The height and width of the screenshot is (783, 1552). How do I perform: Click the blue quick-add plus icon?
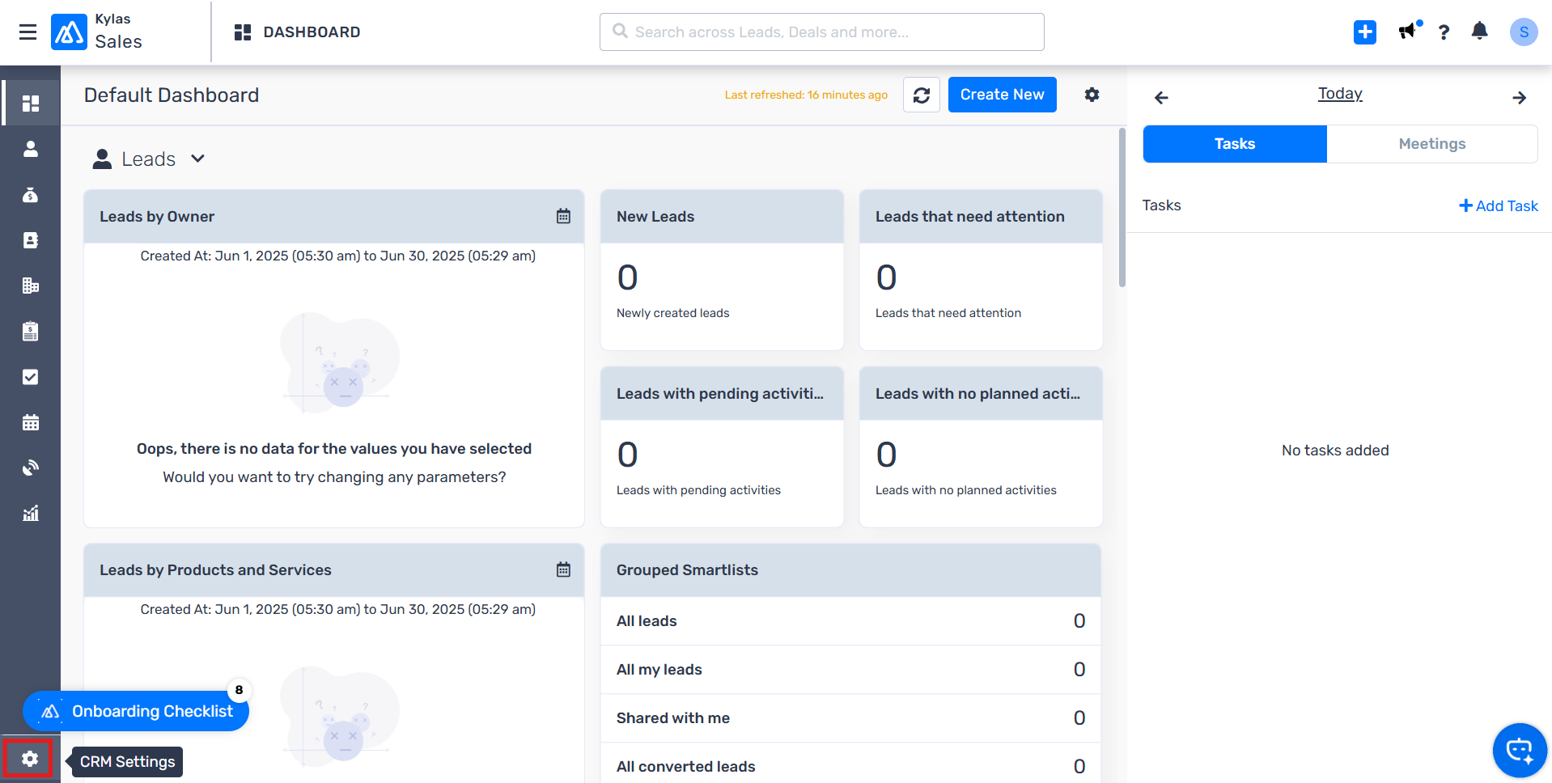pos(1365,32)
